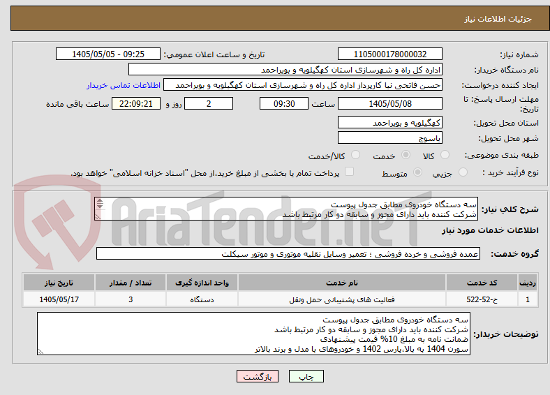550x395 pixels.
Task: Click the ردیف column header
Action: [x=527, y=283]
